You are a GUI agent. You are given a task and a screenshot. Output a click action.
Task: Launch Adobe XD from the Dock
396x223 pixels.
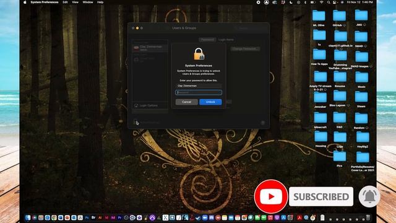point(113,217)
